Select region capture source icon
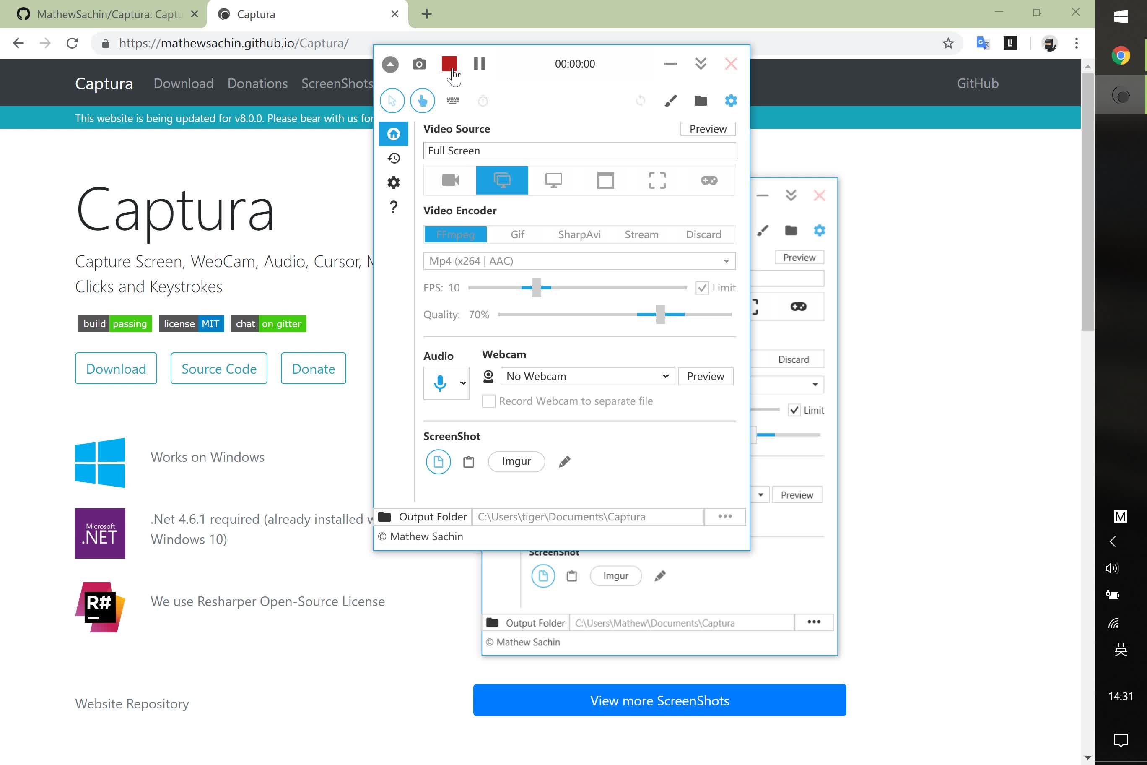1147x765 pixels. 657,180
